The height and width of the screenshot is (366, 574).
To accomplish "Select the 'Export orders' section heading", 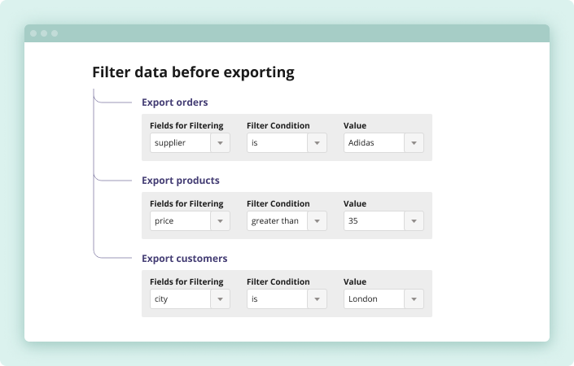I will click(x=174, y=102).
